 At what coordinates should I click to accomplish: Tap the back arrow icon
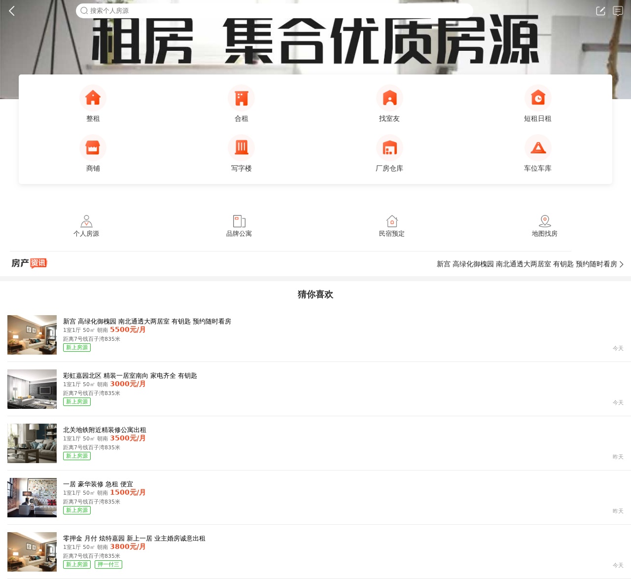[x=12, y=11]
